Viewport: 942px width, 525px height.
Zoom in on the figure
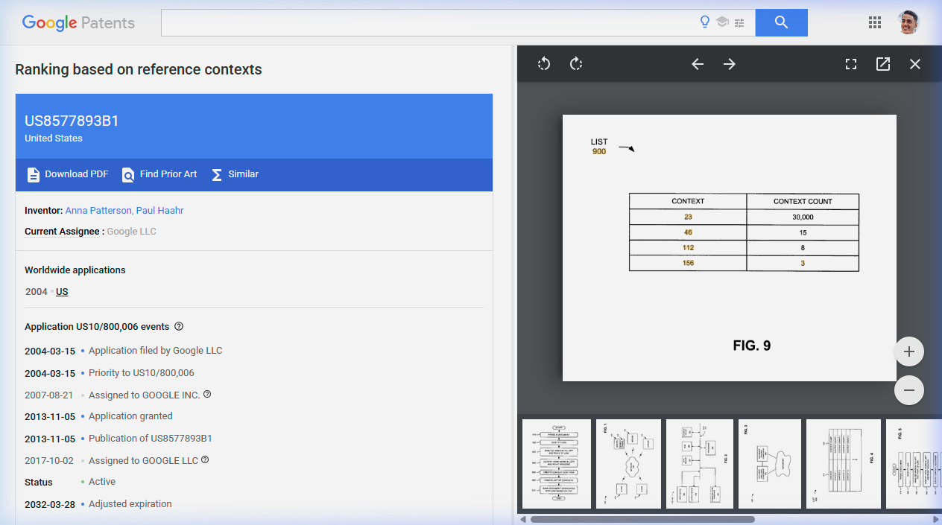pos(909,351)
